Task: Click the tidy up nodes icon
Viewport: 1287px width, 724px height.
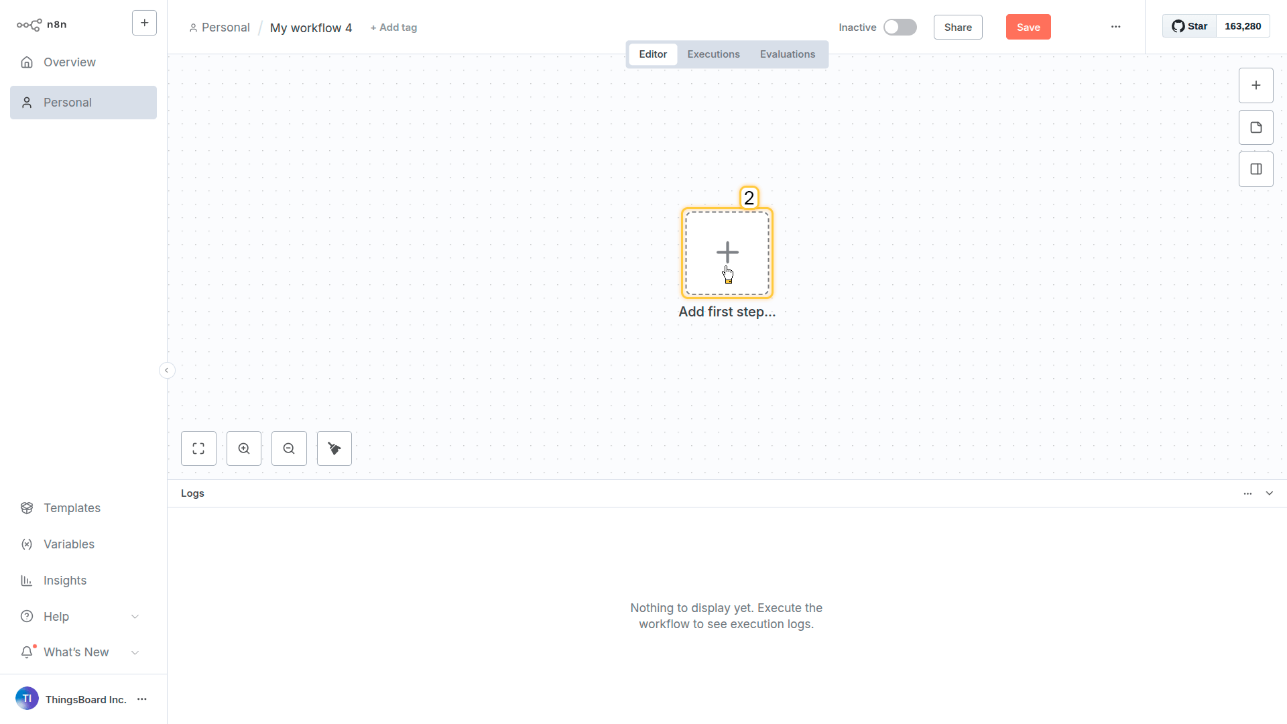Action: (x=334, y=448)
